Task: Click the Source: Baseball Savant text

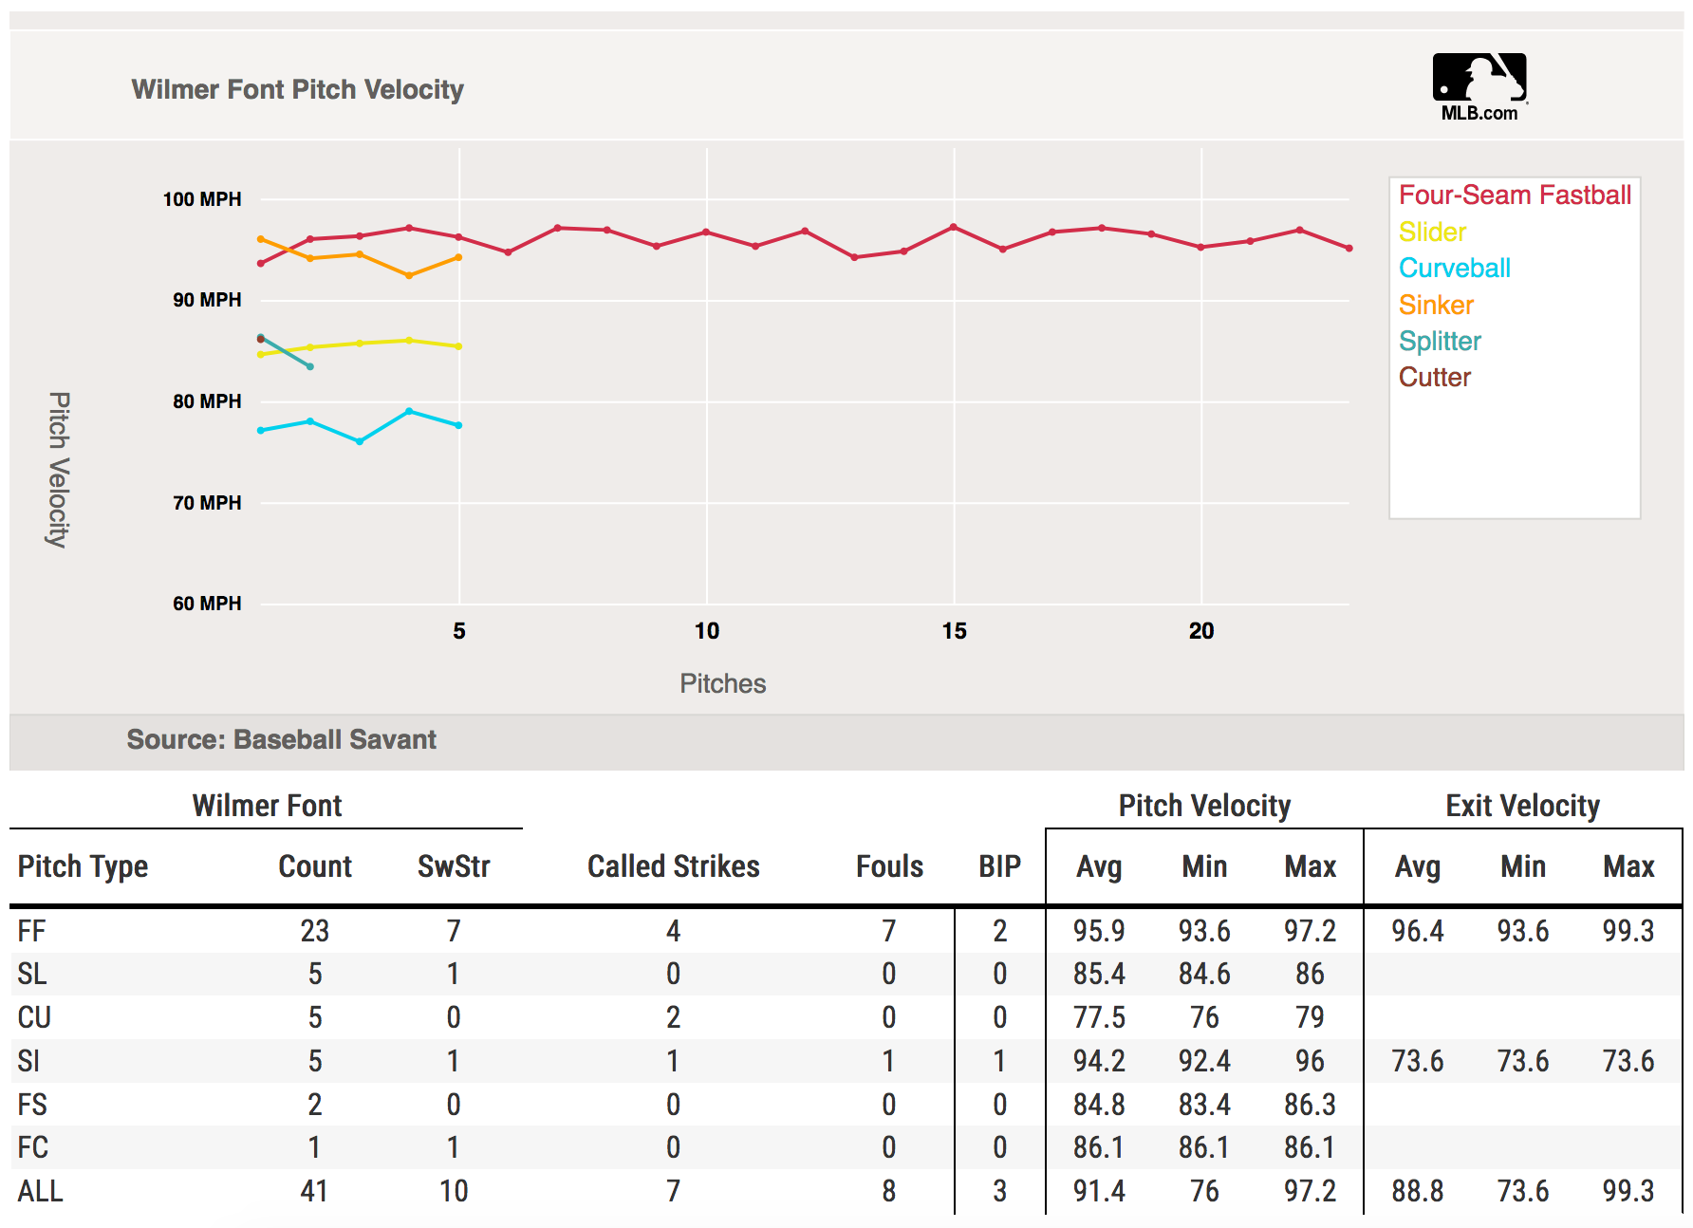Action: [282, 739]
